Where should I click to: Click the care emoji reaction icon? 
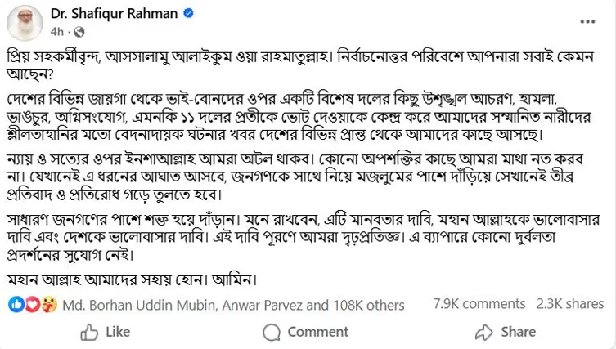pyautogui.click(x=48, y=304)
